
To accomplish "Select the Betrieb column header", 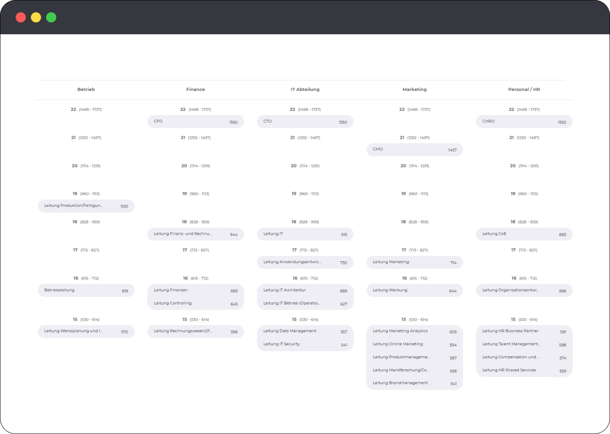I will click(86, 89).
